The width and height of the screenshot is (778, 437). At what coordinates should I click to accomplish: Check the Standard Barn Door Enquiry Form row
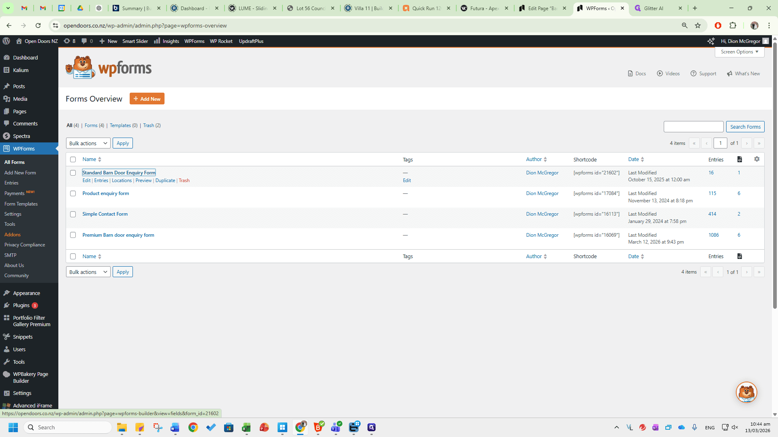[73, 173]
